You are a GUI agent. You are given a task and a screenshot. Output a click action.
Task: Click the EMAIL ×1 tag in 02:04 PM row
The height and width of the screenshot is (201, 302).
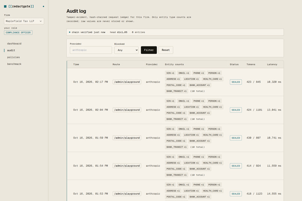click(184, 101)
